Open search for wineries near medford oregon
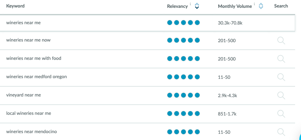The height and width of the screenshot is (140, 301). click(281, 77)
